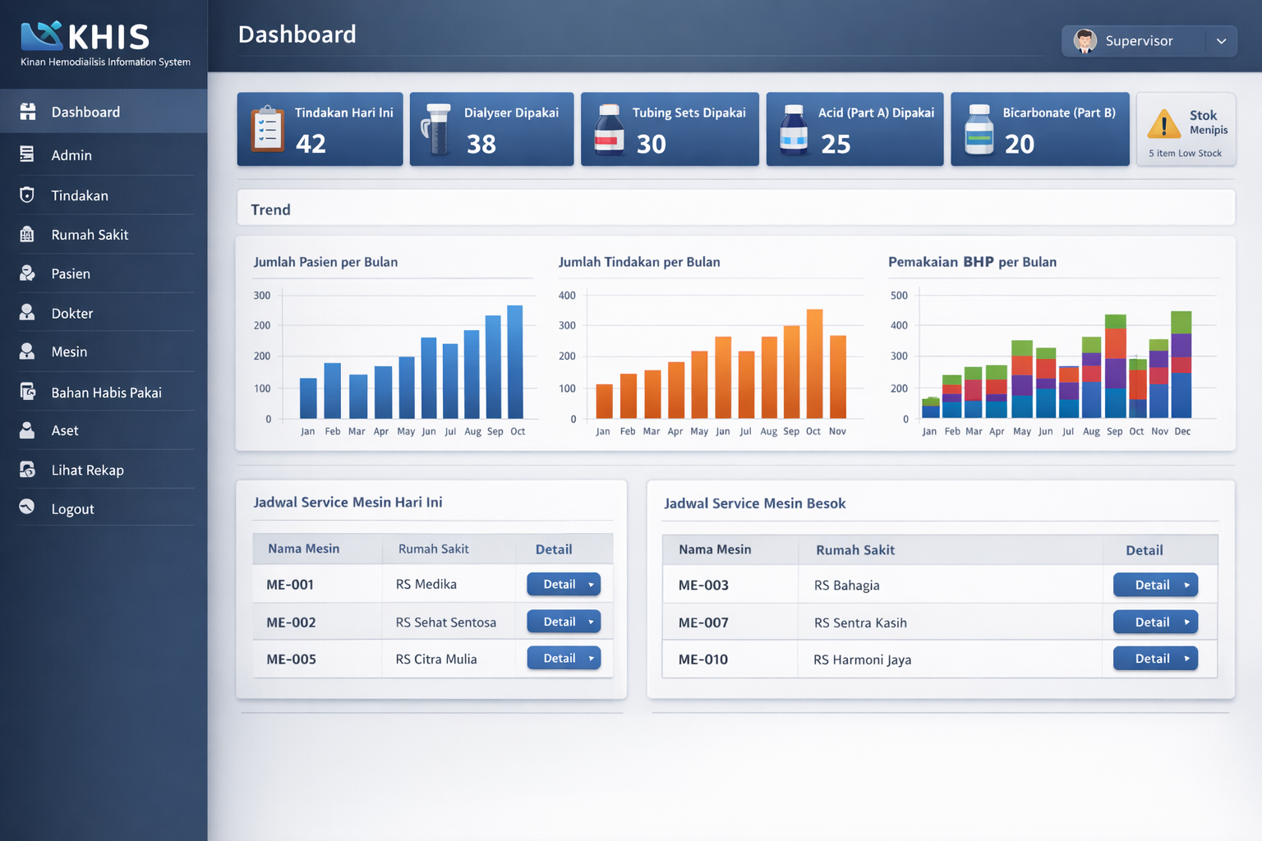Open the Tindakan section via its shield icon
This screenshot has height=841, width=1262.
(x=27, y=195)
